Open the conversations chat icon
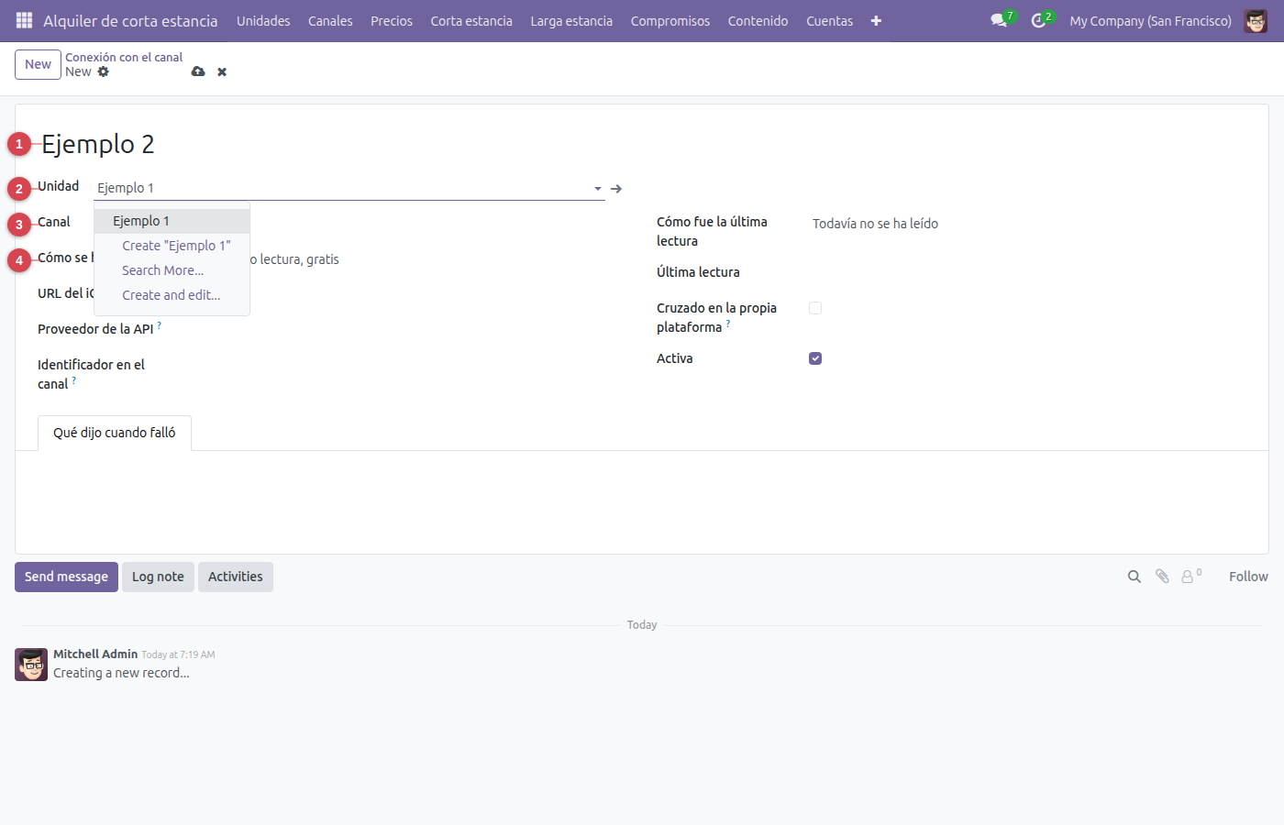Image resolution: width=1284 pixels, height=825 pixels. [1000, 20]
